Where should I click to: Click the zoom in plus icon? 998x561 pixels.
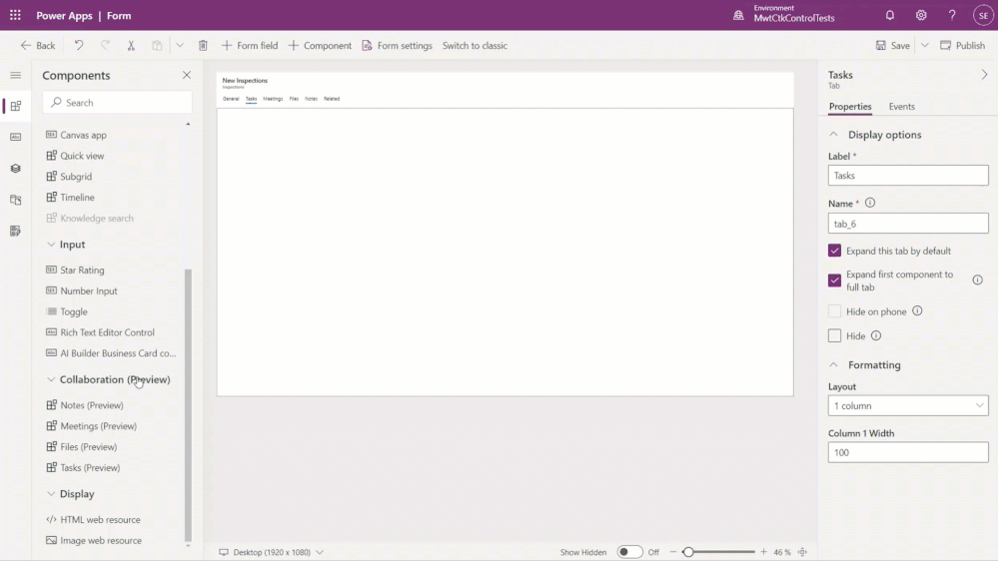[x=764, y=552]
